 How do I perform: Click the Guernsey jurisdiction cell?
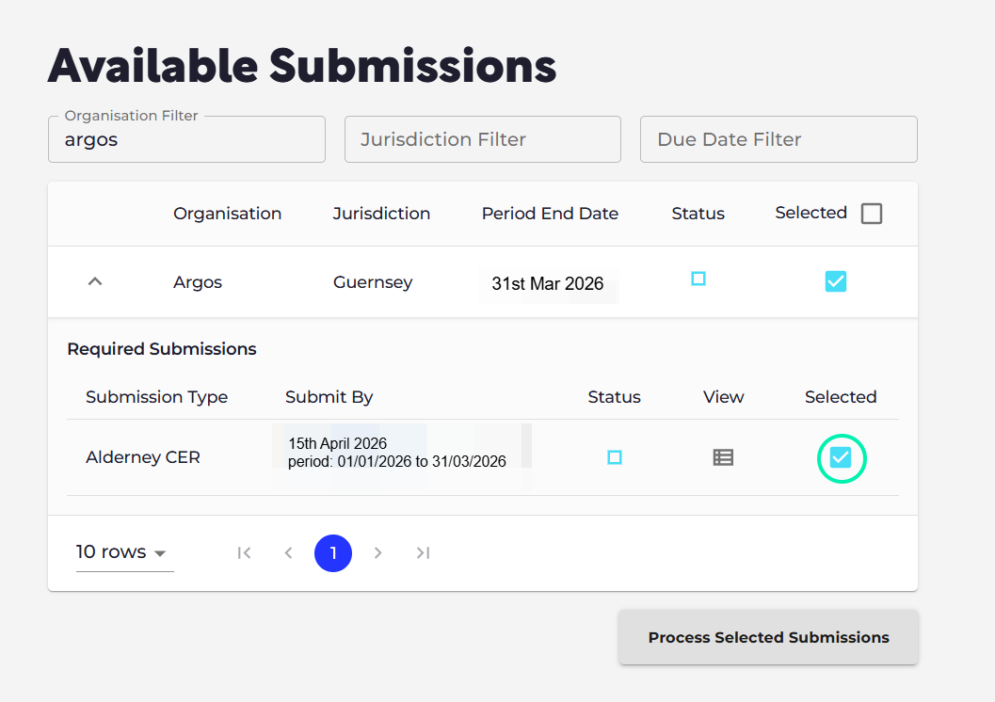[373, 282]
